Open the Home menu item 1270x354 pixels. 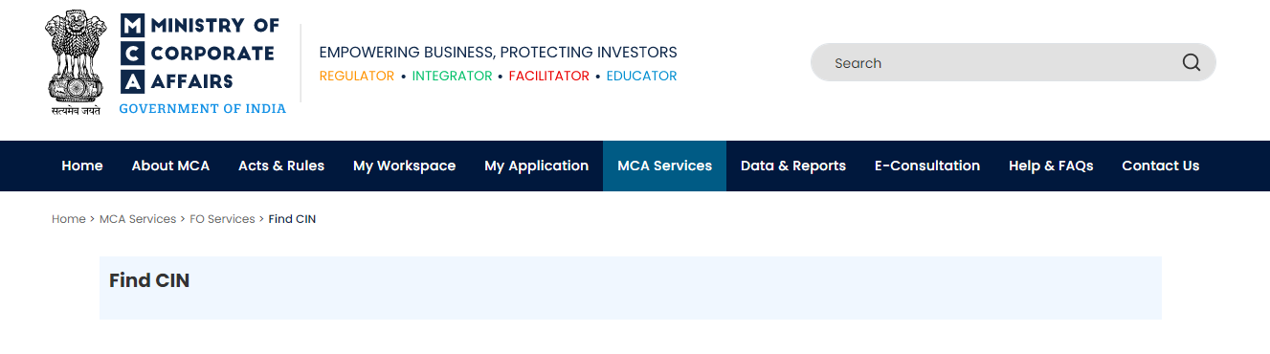click(x=82, y=166)
